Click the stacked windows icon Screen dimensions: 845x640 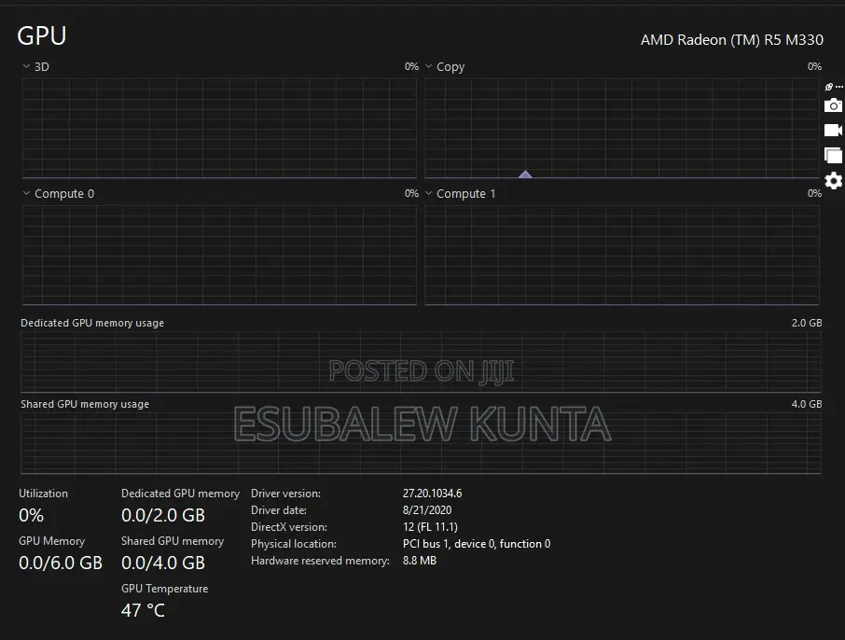click(x=833, y=156)
